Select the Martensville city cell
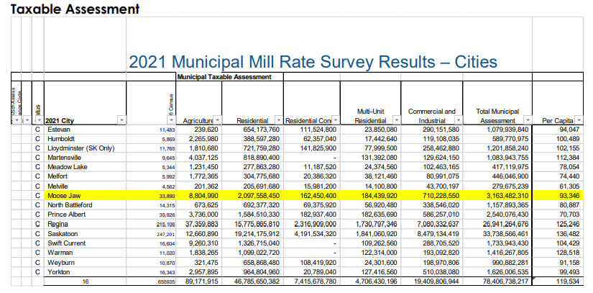Screen dimensions: 593x293 [x=85, y=158]
